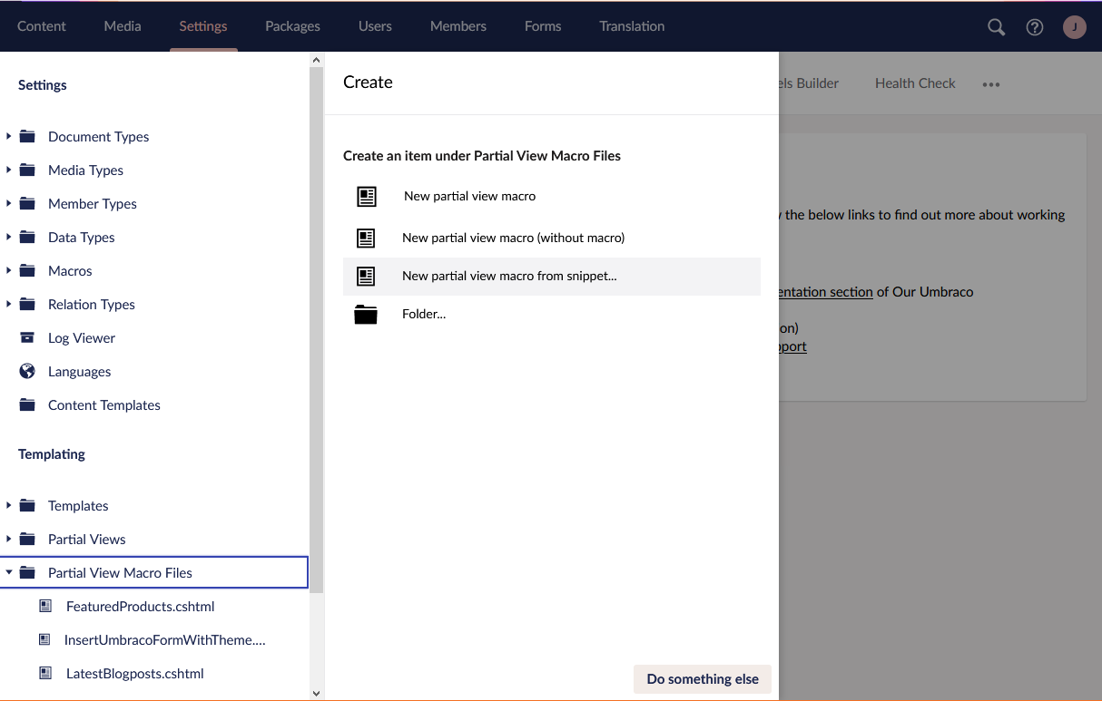Click the Do something else button

pyautogui.click(x=702, y=679)
